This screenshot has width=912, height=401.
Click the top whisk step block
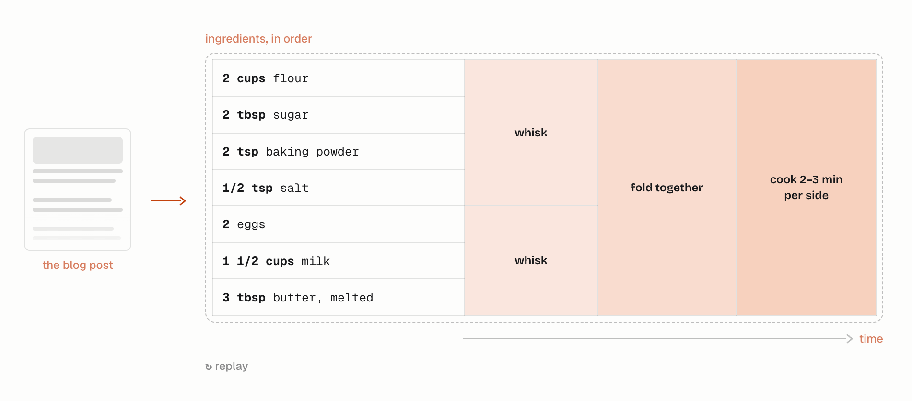(531, 133)
